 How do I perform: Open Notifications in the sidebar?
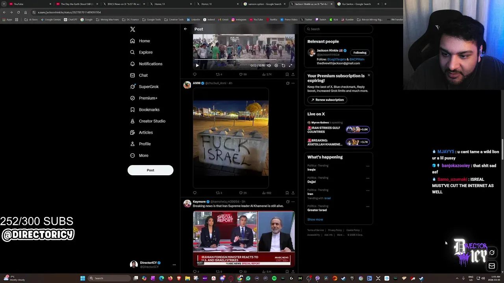tap(146, 64)
